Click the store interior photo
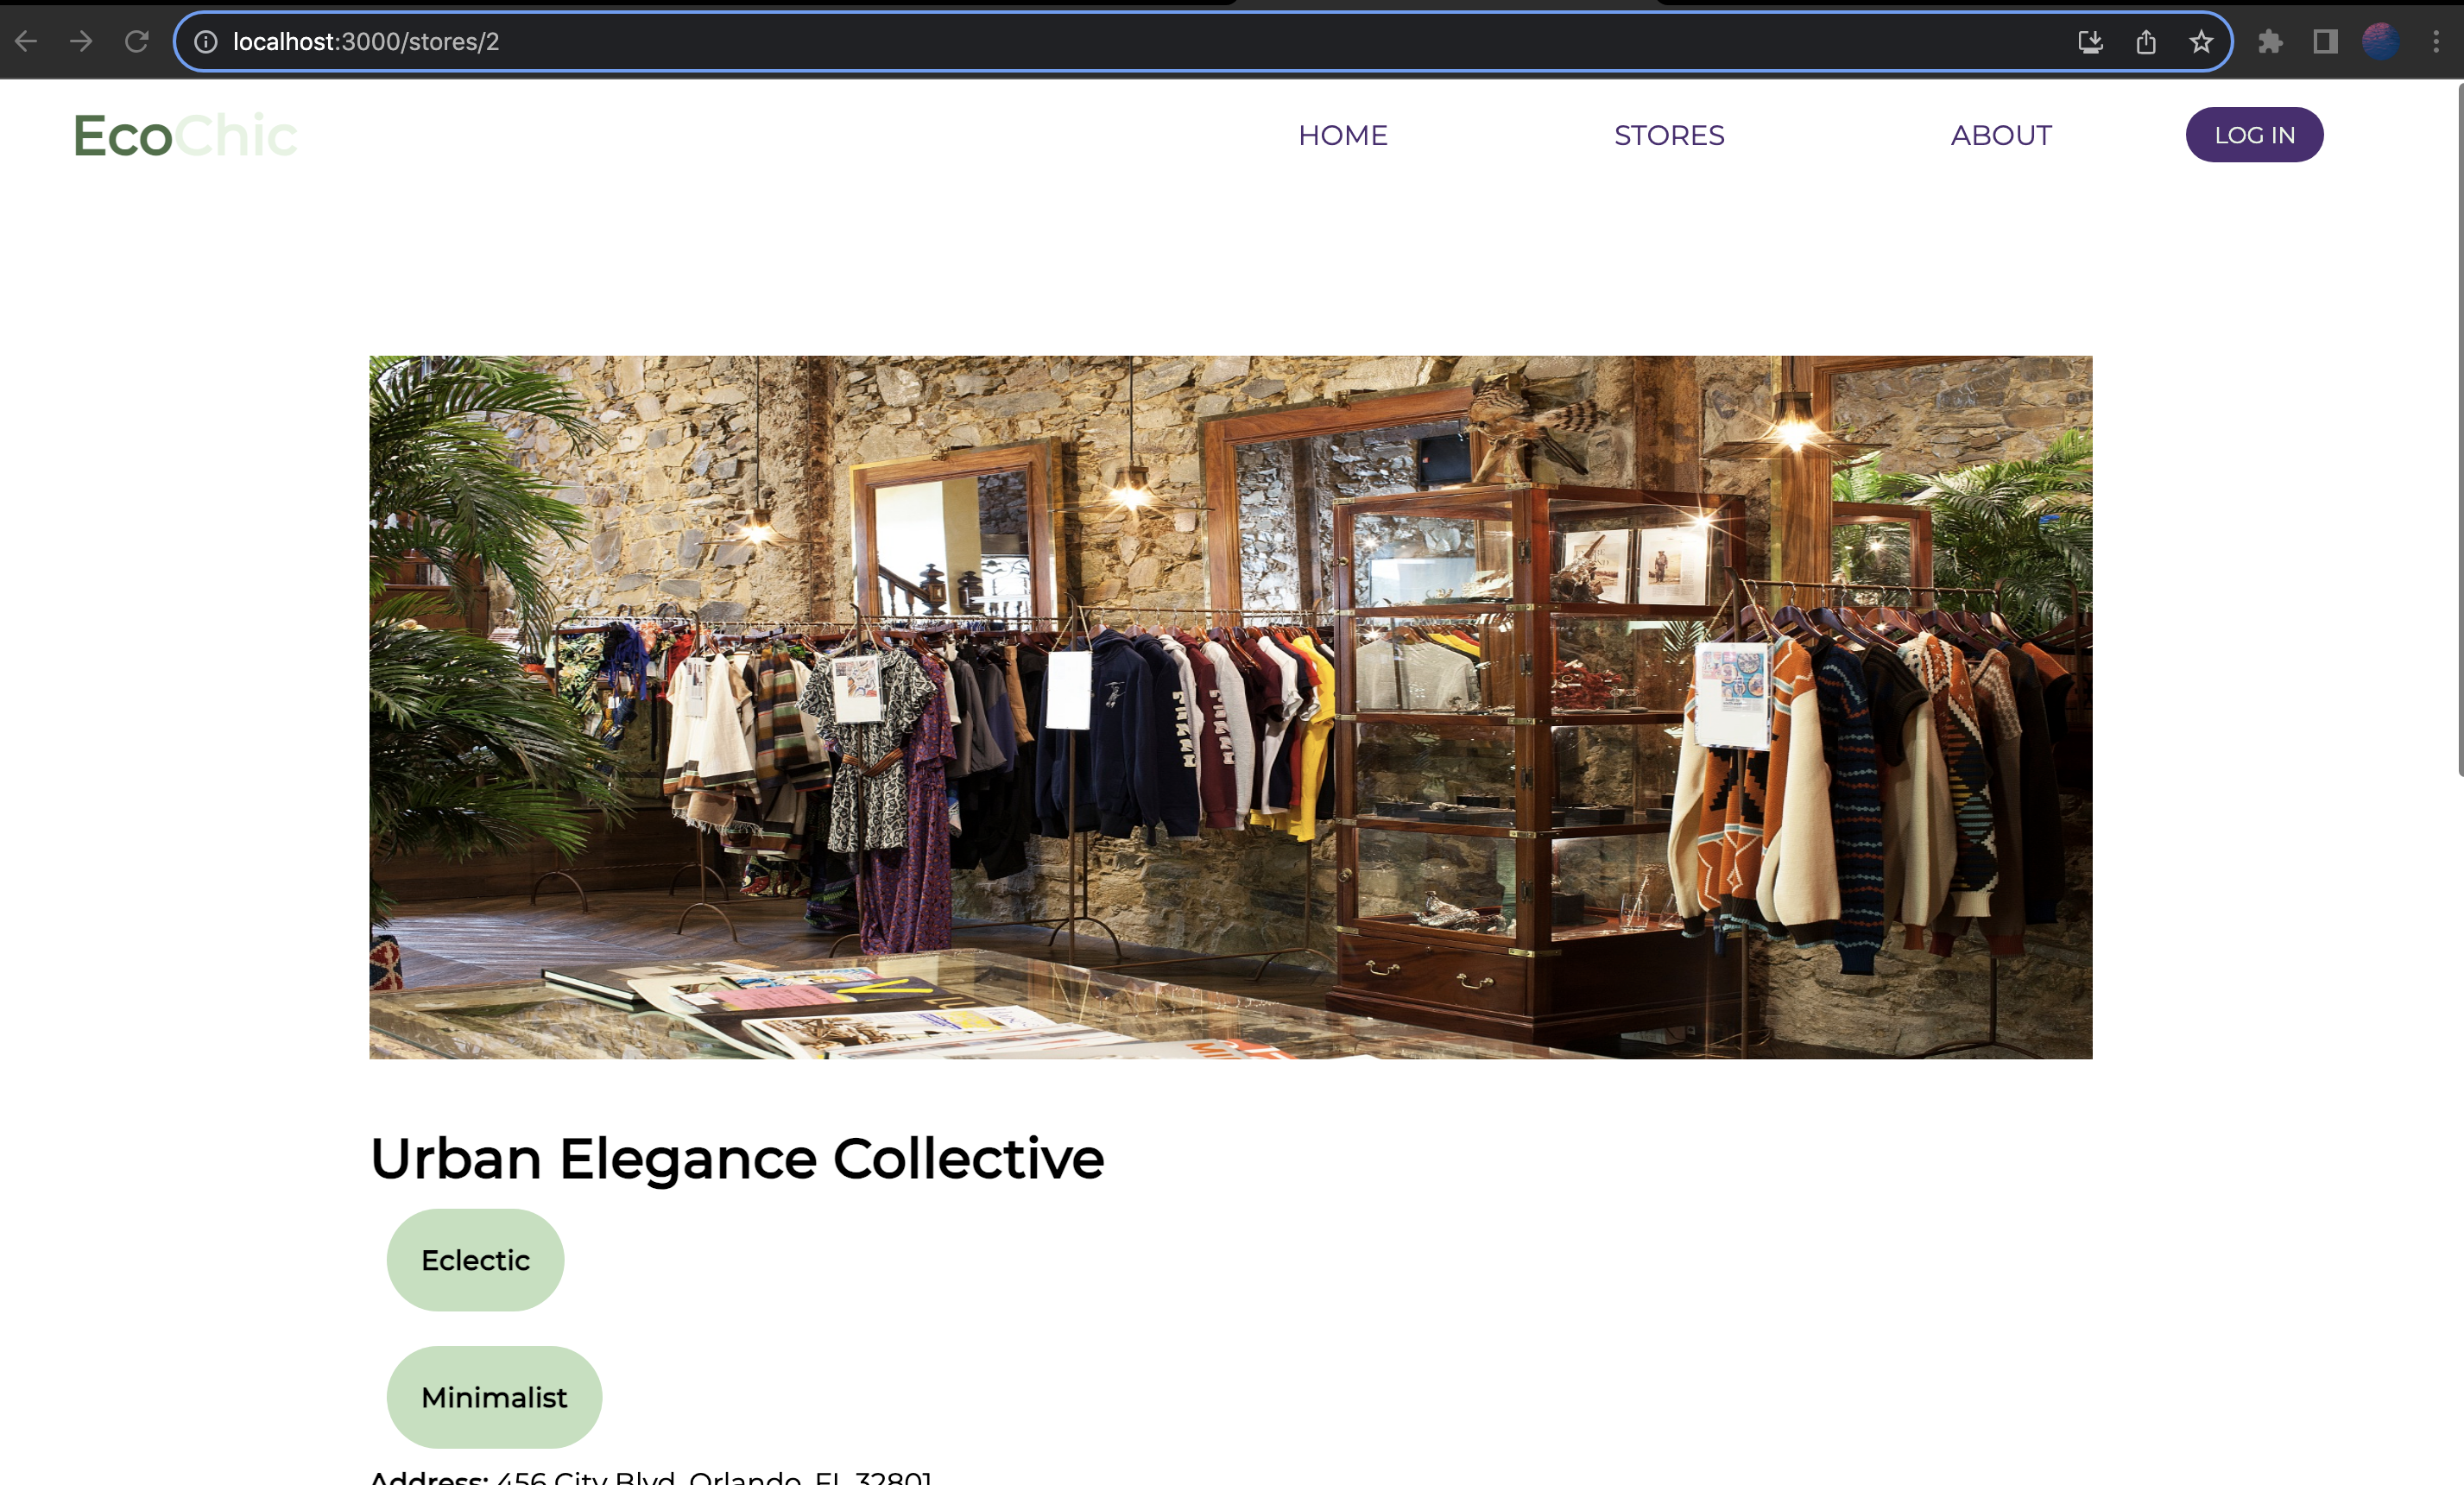The width and height of the screenshot is (2464, 1485). click(x=1230, y=707)
